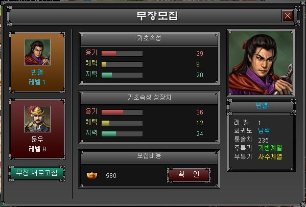The image size is (306, 207).
Task: Click the 기초속성 성장치 section header
Action: tap(149, 98)
